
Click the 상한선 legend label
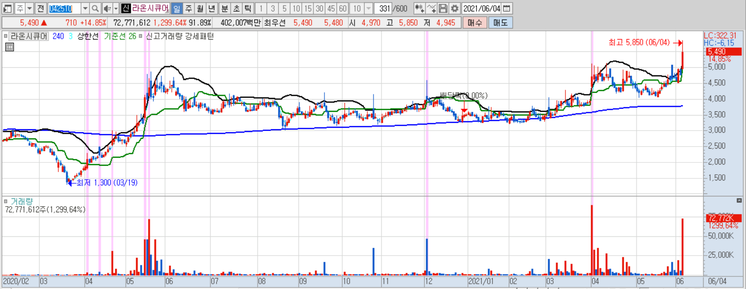coord(88,36)
